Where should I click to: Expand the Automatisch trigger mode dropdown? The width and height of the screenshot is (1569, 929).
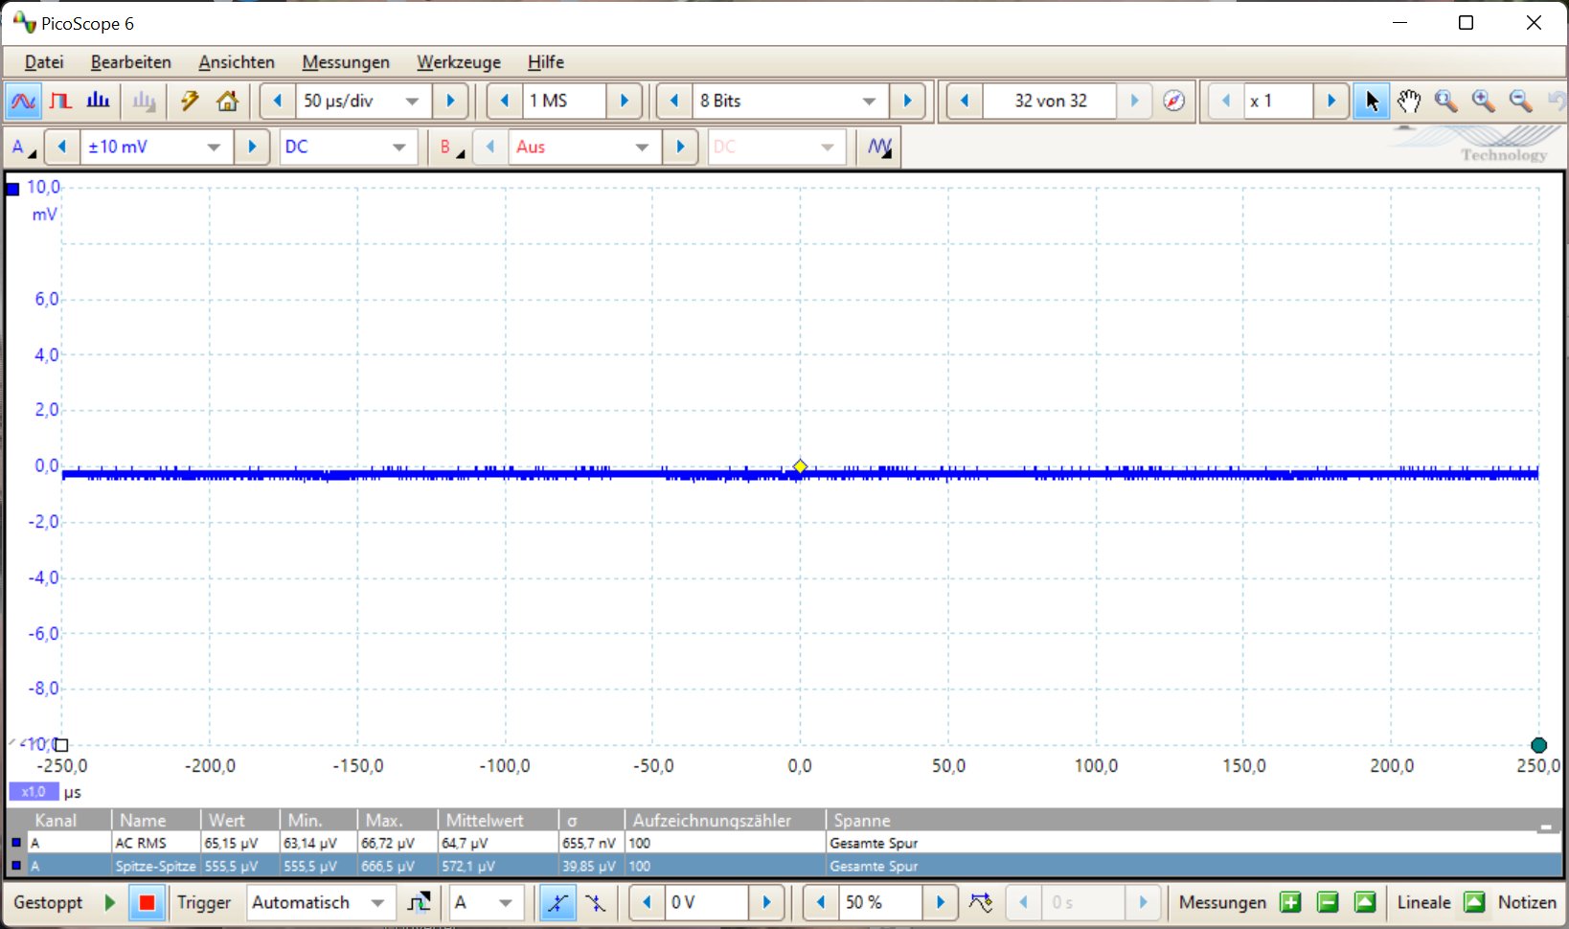tap(377, 902)
